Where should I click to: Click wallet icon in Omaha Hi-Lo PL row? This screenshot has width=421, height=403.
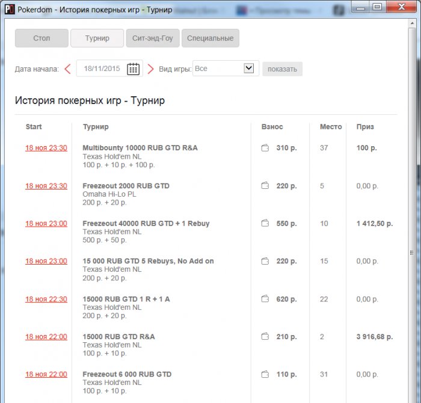pyautogui.click(x=265, y=185)
